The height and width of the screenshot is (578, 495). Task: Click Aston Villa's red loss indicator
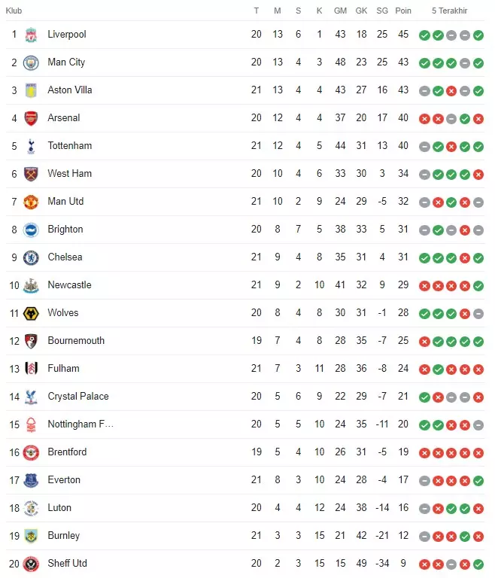(x=451, y=90)
